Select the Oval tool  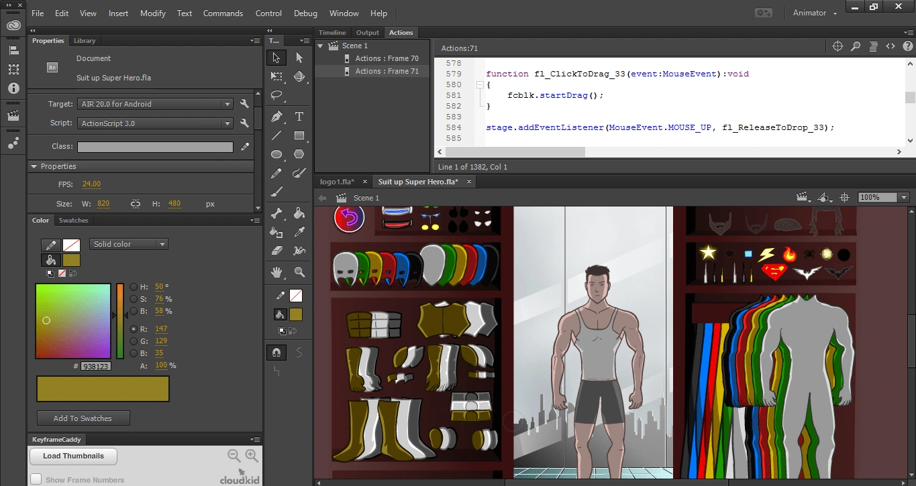(x=276, y=154)
